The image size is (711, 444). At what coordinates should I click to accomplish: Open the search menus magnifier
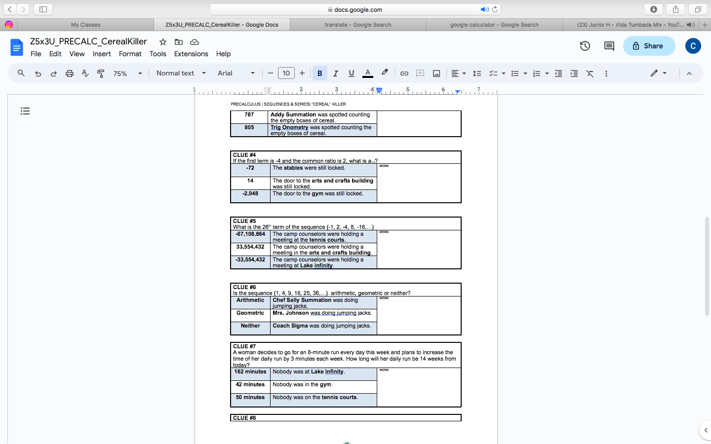click(21, 73)
